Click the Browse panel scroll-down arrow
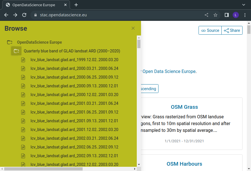This screenshot has width=251, height=171. coord(139,165)
